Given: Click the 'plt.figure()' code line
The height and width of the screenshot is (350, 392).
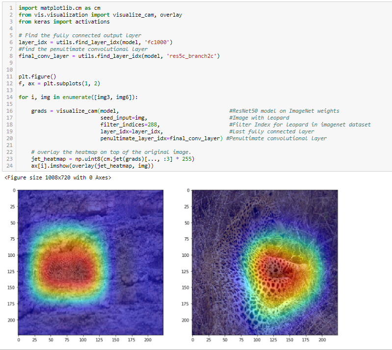Looking at the screenshot, I should coord(37,76).
